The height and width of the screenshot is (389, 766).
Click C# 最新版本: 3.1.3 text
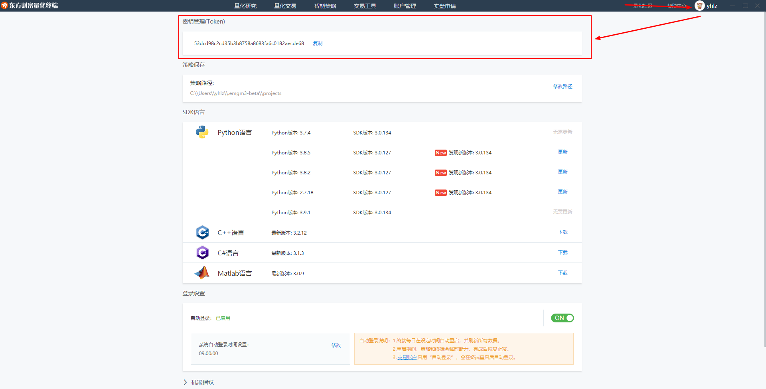pos(288,253)
